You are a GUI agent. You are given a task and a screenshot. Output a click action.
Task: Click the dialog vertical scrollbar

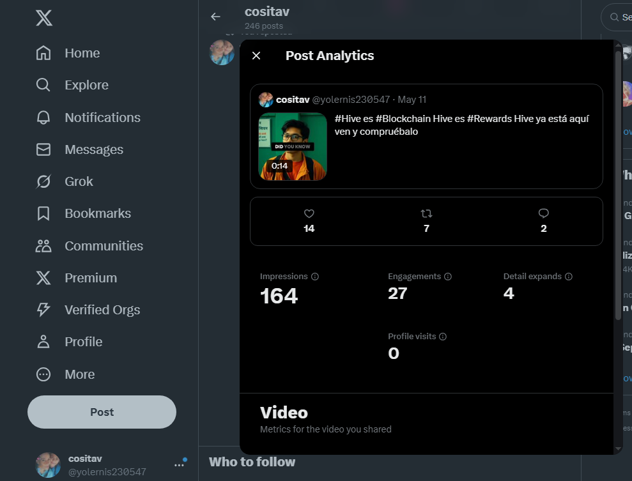click(619, 185)
